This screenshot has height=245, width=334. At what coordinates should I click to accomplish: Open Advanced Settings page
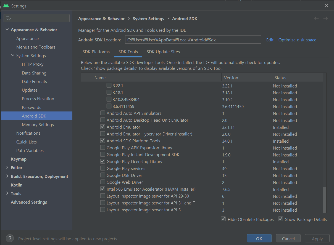[x=29, y=202]
